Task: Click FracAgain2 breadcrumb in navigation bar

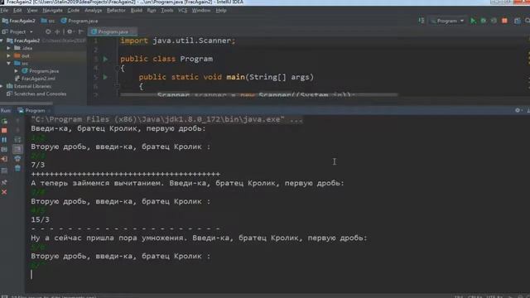Action: (x=19, y=21)
